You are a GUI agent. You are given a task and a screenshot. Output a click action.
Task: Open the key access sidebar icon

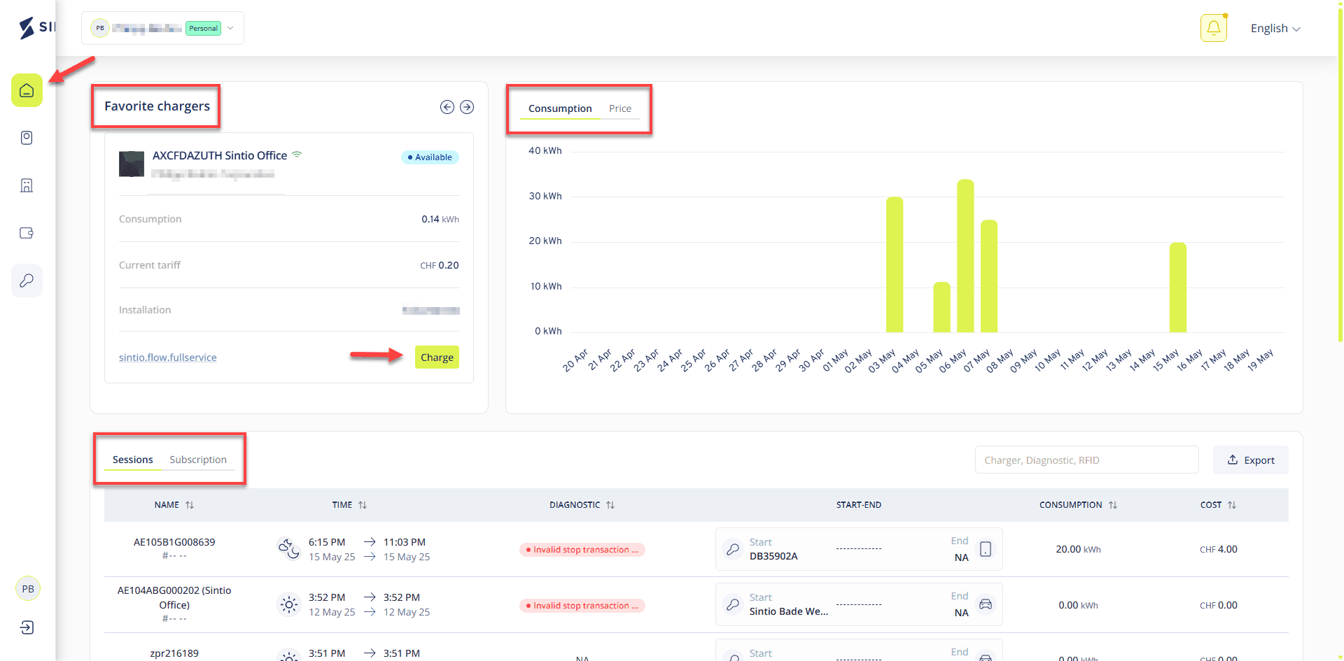point(27,280)
